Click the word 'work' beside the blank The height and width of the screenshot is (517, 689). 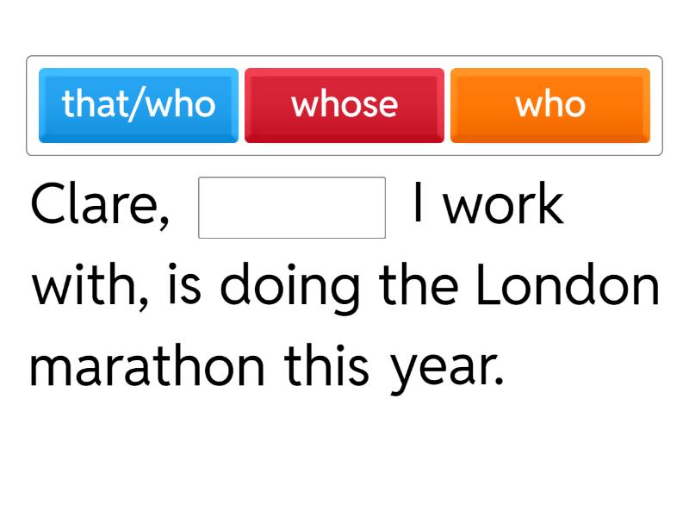point(504,207)
